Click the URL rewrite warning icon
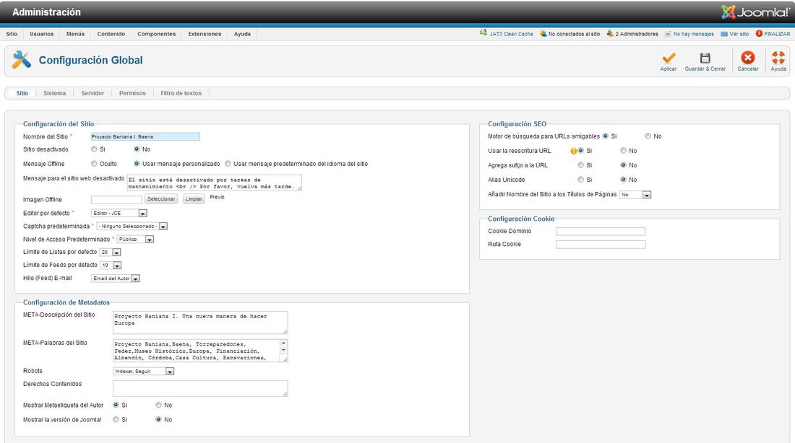795x443 pixels. tap(573, 151)
